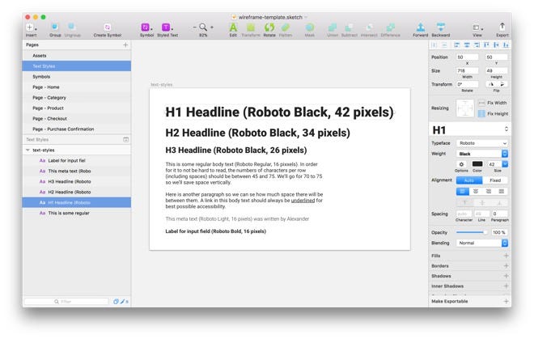The height and width of the screenshot is (339, 534).
Task: Zoom out with the minus button
Action: coord(195,27)
